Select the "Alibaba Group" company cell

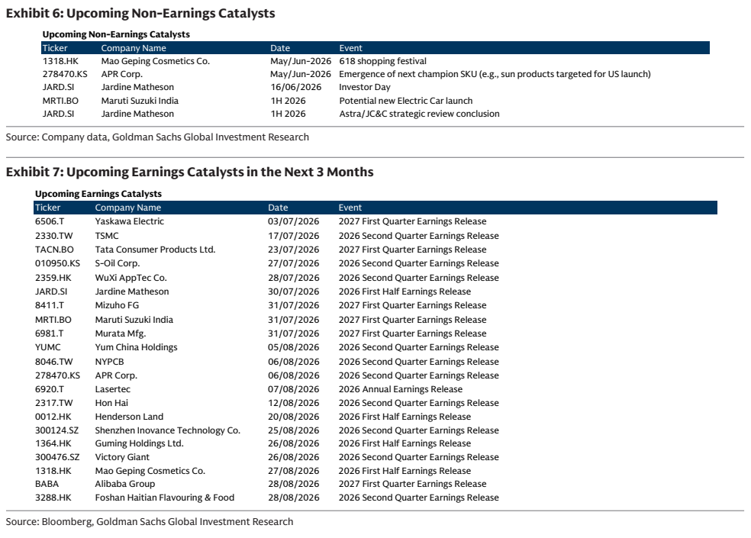[125, 484]
